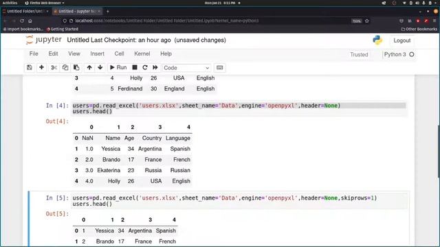Click the 'Argentina' cell in Out[4] table
Viewport: 440px width, 247px height.
point(150,149)
